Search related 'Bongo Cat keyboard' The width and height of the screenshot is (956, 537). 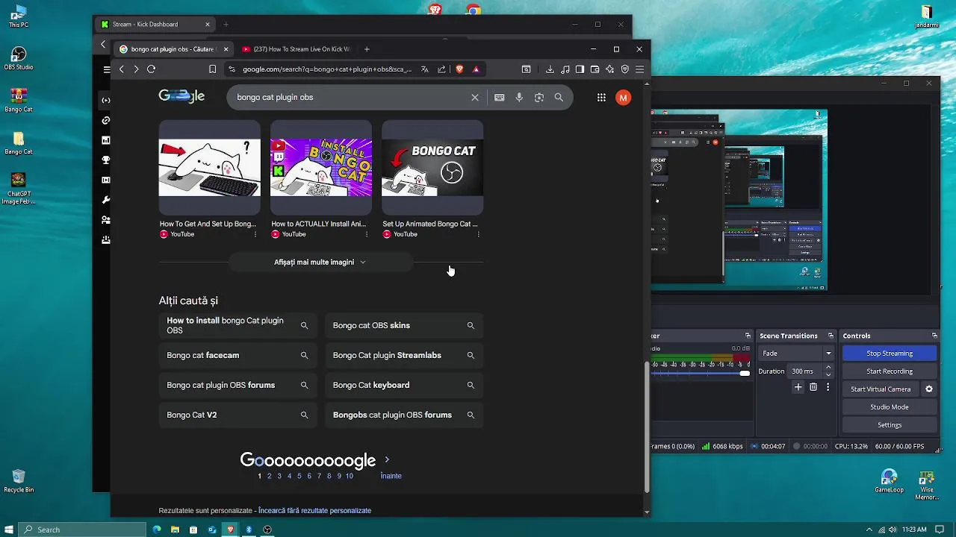coord(404,385)
